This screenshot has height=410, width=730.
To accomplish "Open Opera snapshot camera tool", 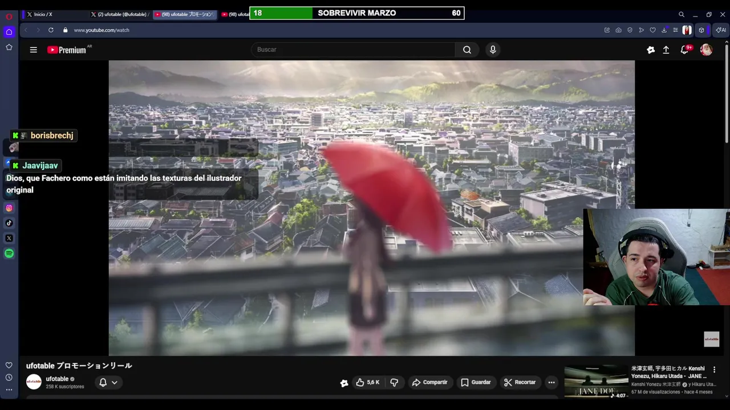I will pos(618,30).
